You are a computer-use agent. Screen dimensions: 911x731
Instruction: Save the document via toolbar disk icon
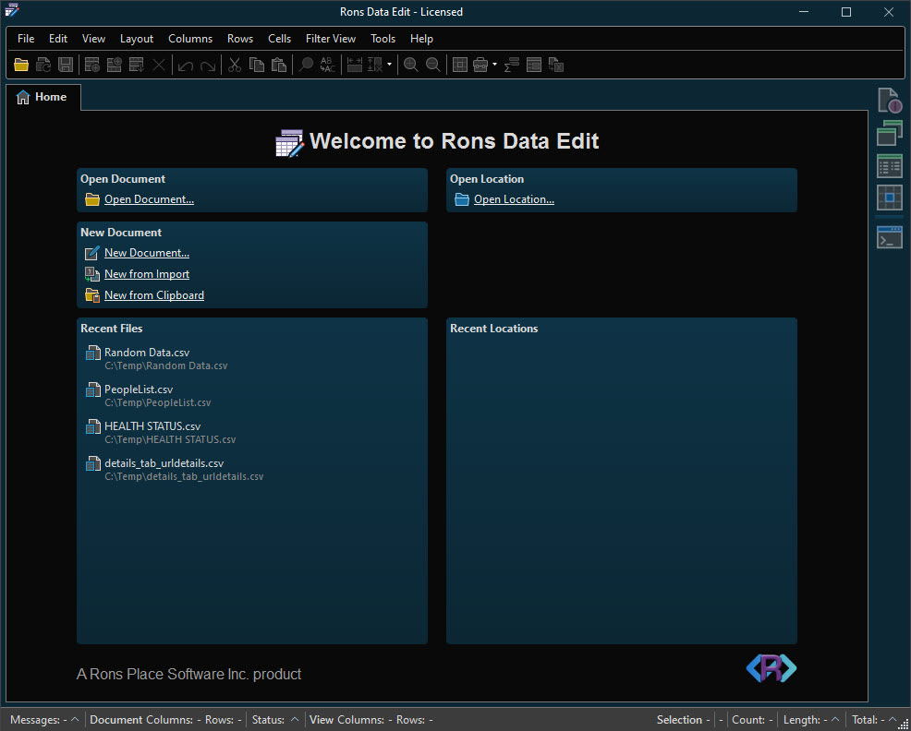[x=66, y=65]
